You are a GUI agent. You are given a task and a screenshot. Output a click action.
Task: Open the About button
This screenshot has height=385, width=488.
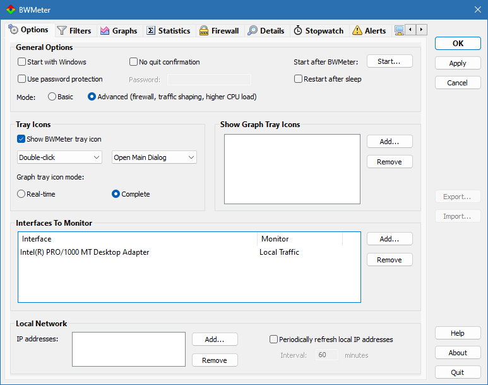(x=458, y=353)
